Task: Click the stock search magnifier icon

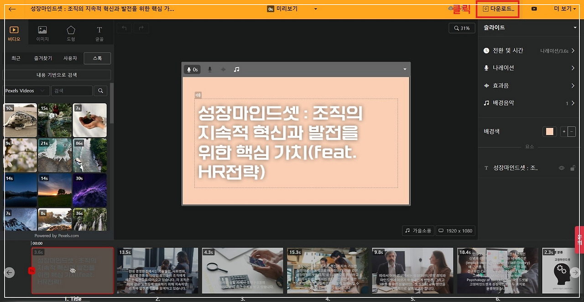Action: (x=100, y=90)
